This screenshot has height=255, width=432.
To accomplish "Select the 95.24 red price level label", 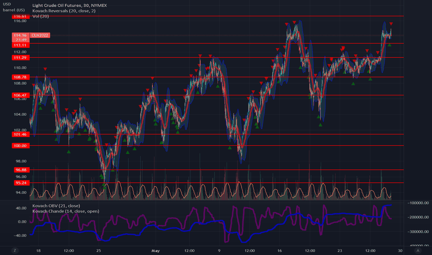I will [x=21, y=183].
